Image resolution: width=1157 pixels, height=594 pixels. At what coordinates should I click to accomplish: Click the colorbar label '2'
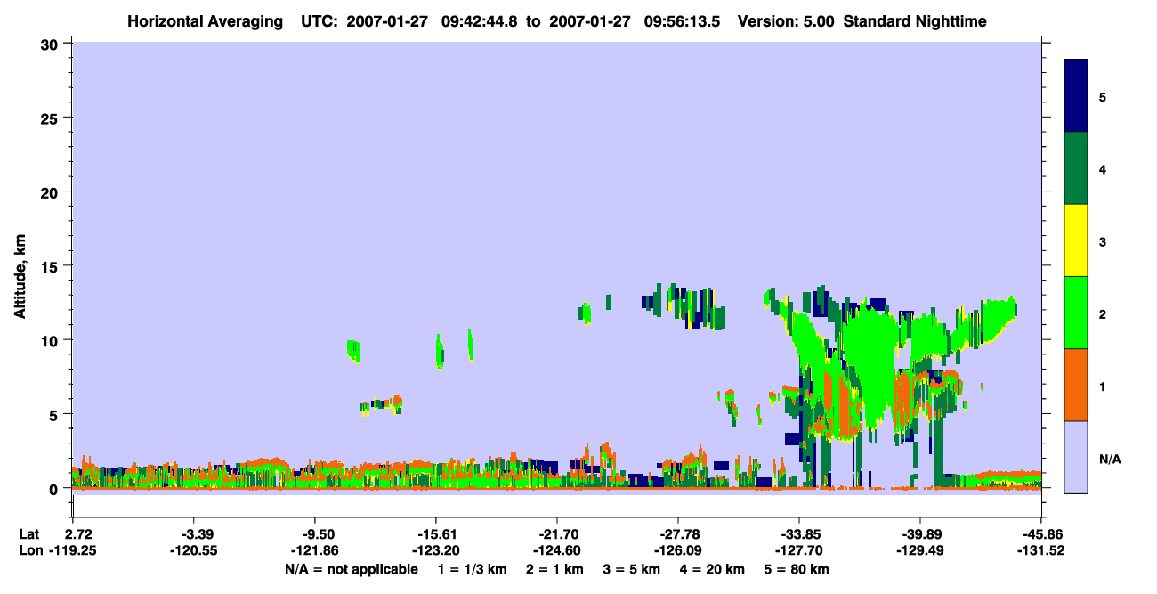[x=1103, y=313]
